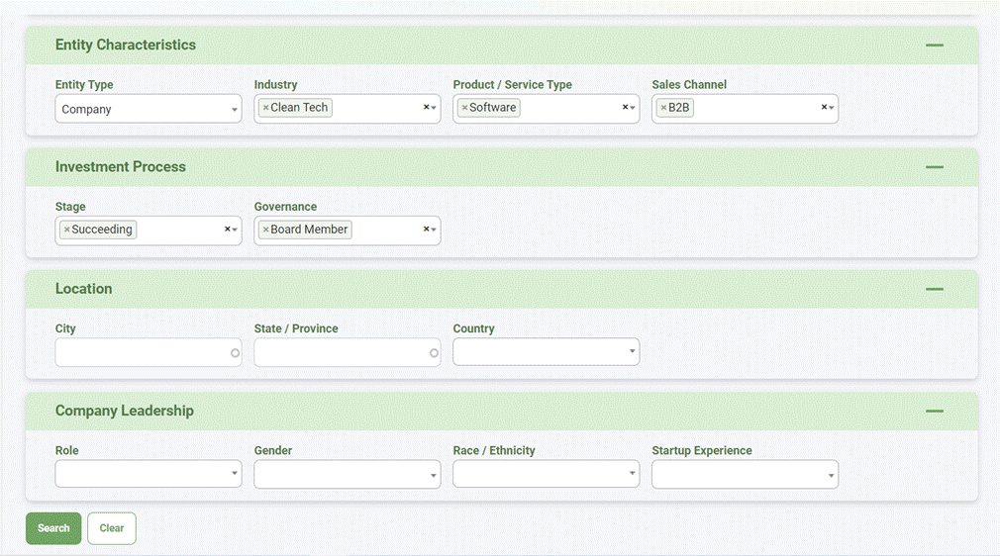The height and width of the screenshot is (556, 1000).
Task: Collapse the Company Leadership section
Action: point(935,411)
